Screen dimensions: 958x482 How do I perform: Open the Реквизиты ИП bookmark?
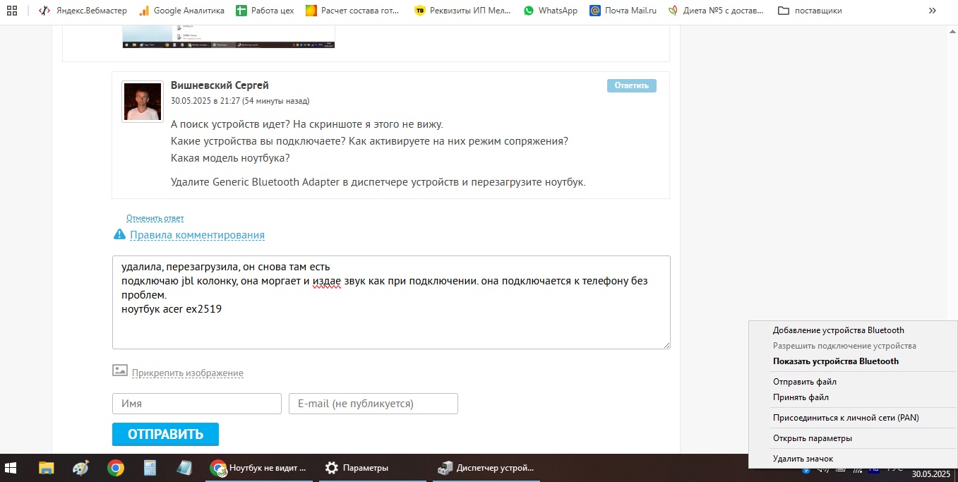[x=464, y=11]
